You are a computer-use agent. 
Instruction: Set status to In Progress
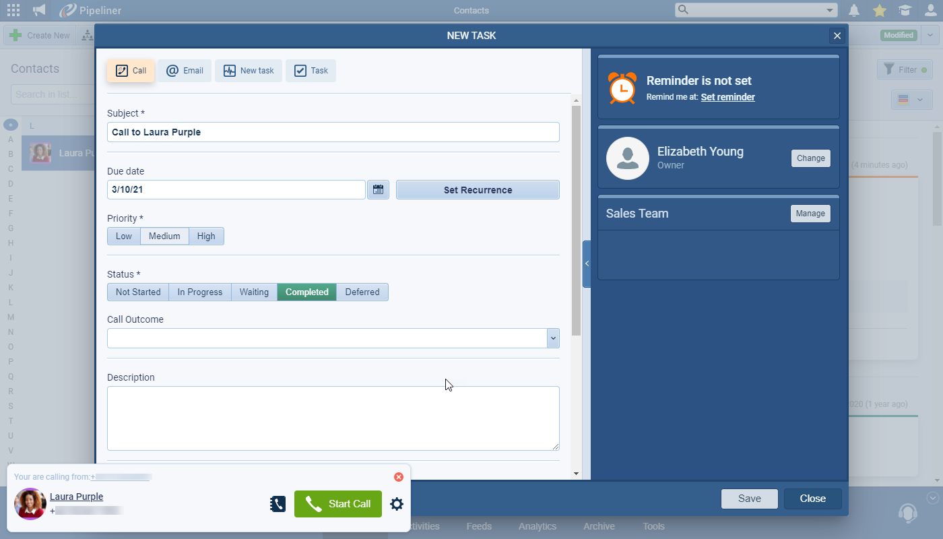(x=199, y=292)
